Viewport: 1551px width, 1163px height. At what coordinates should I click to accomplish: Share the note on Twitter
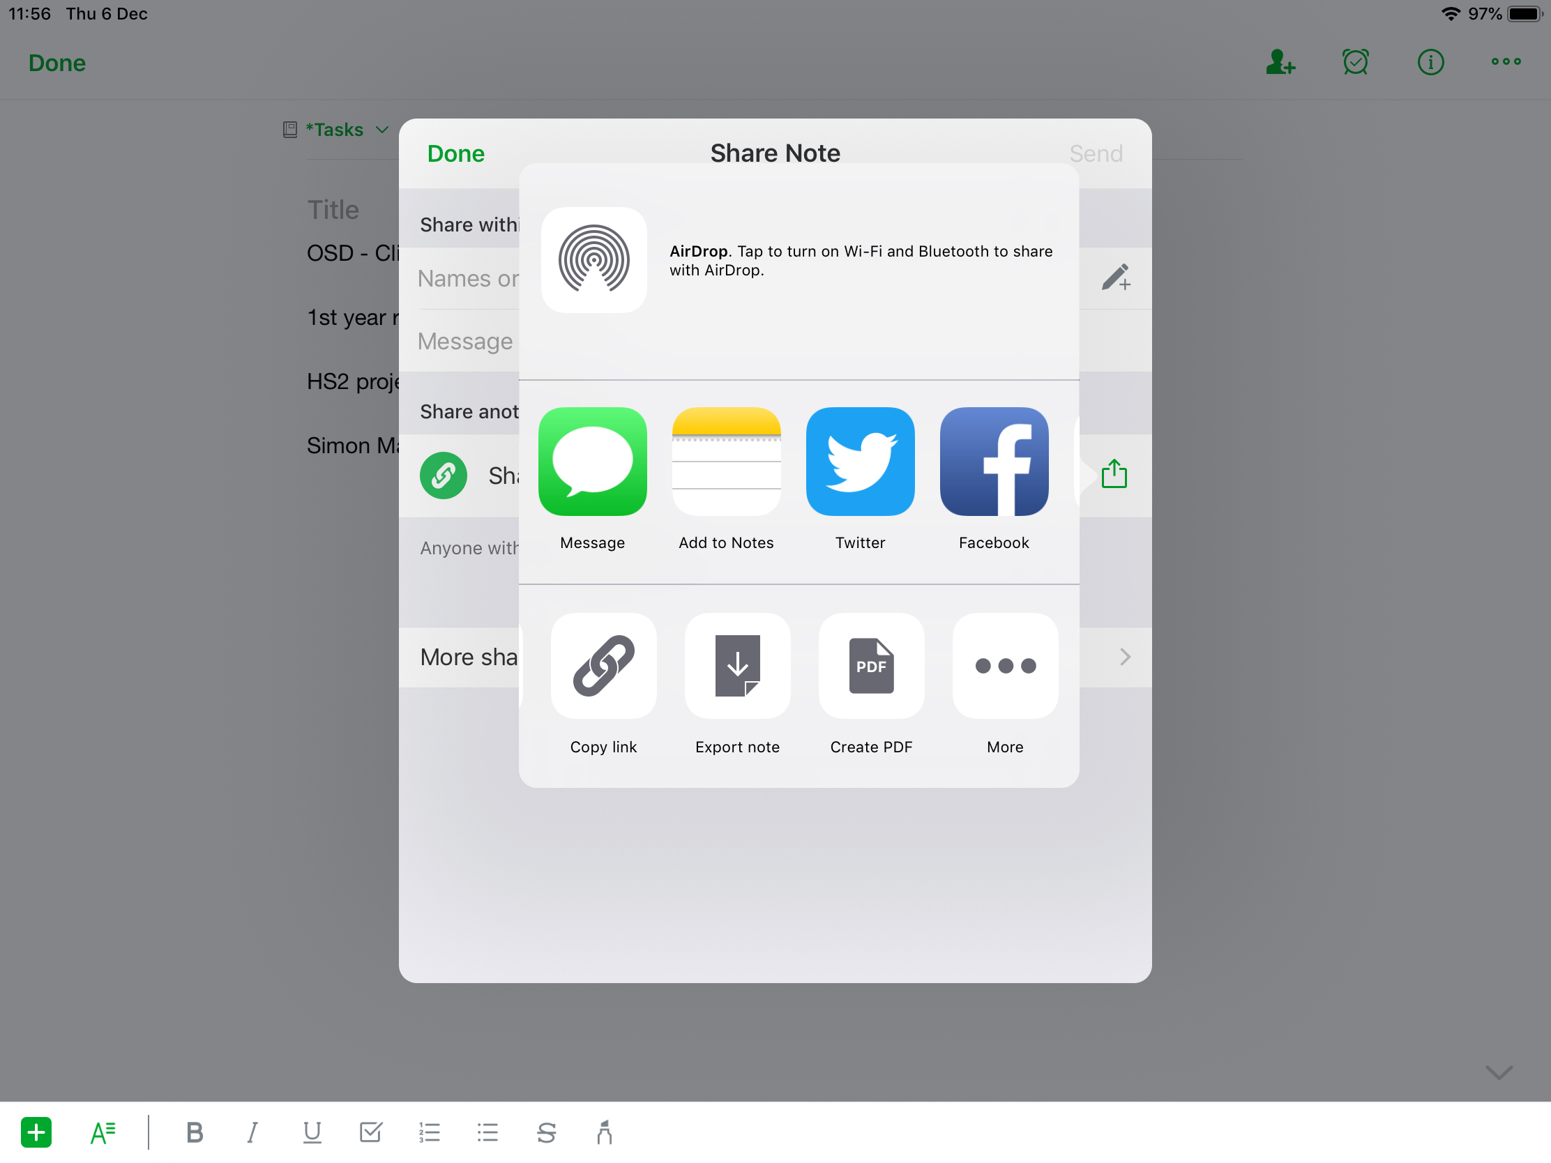[x=861, y=462]
